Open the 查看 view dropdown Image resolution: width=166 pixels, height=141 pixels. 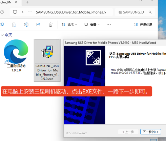coord(92,25)
